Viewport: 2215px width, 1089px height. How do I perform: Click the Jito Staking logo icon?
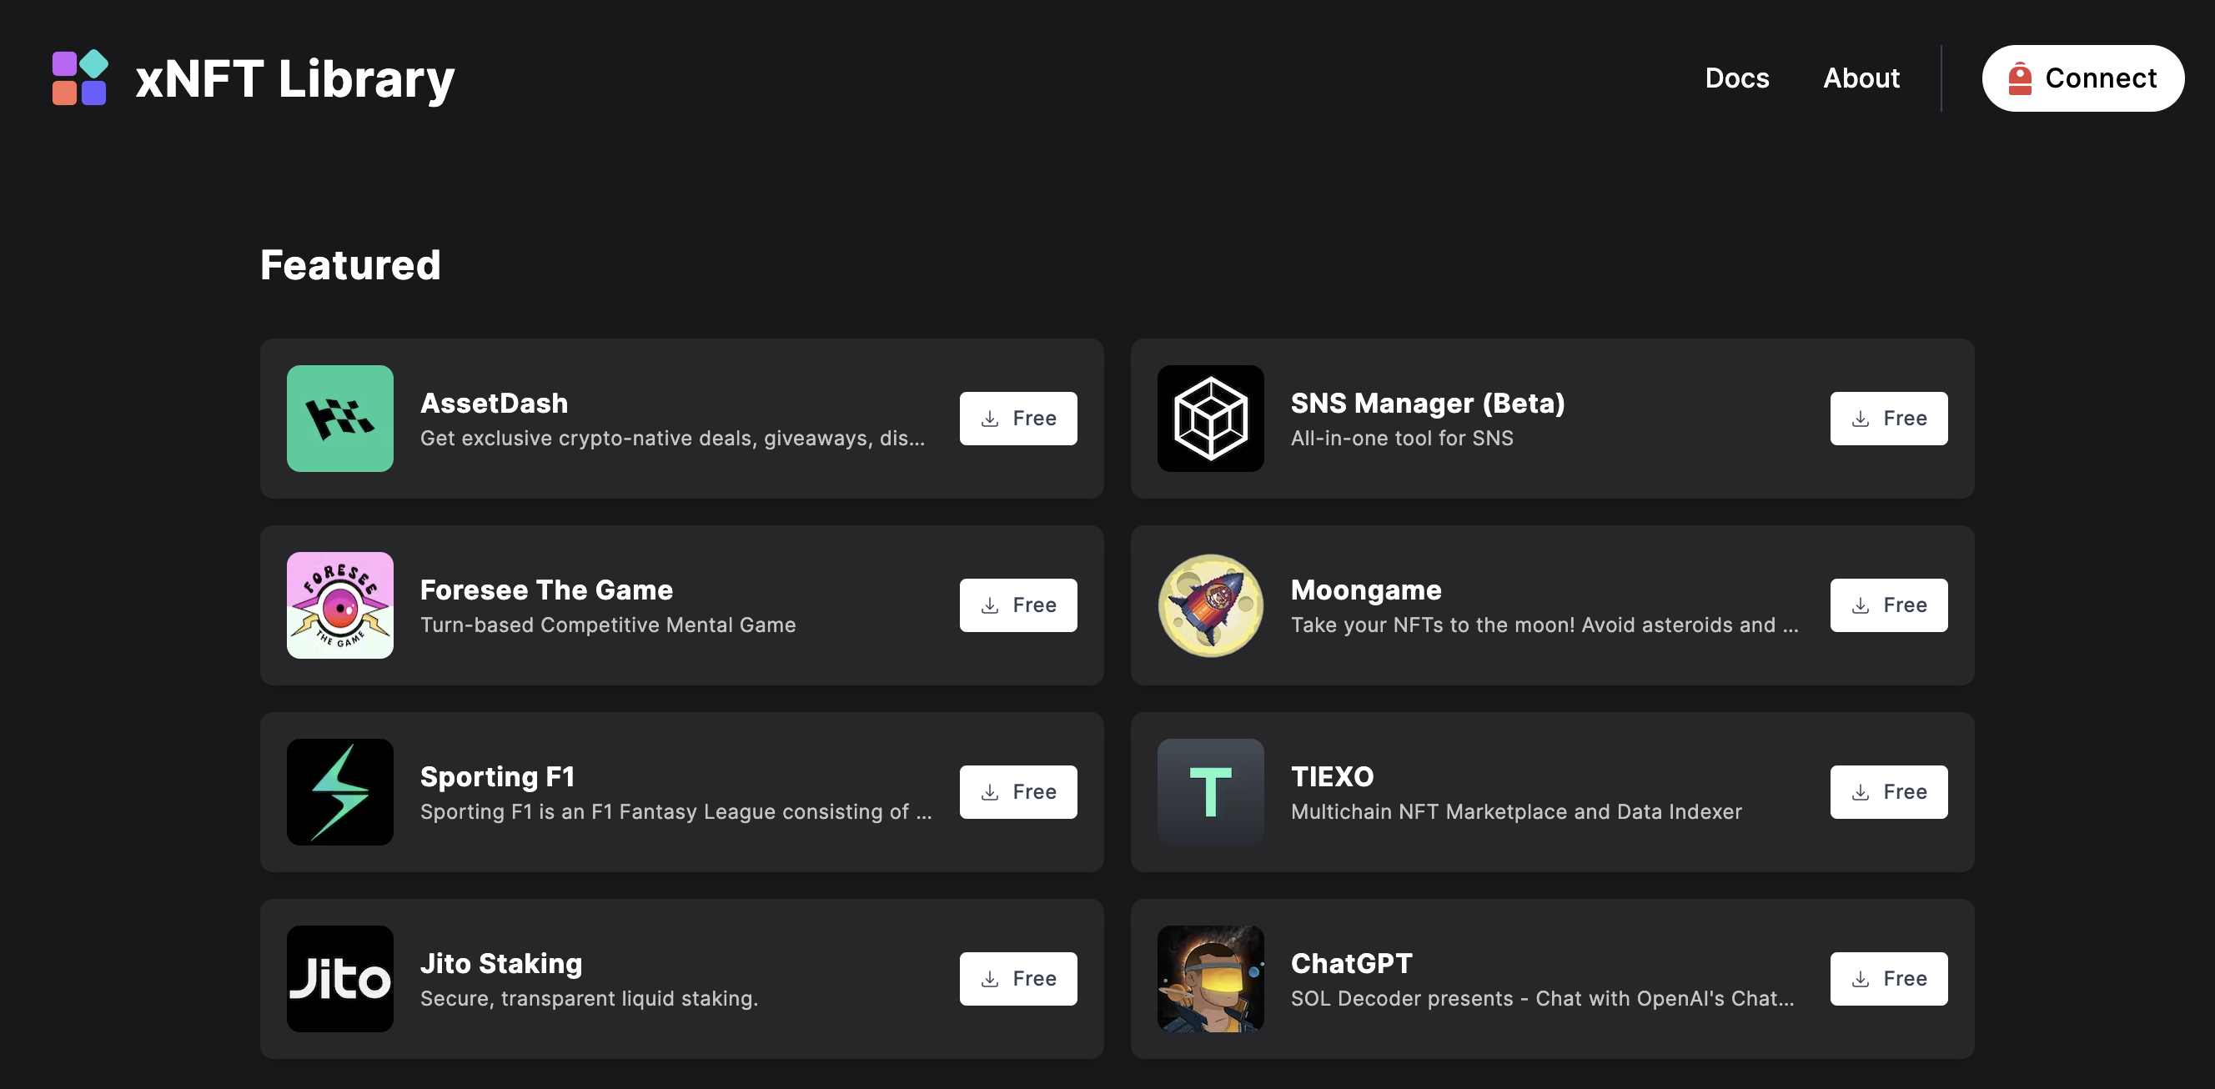pos(339,978)
